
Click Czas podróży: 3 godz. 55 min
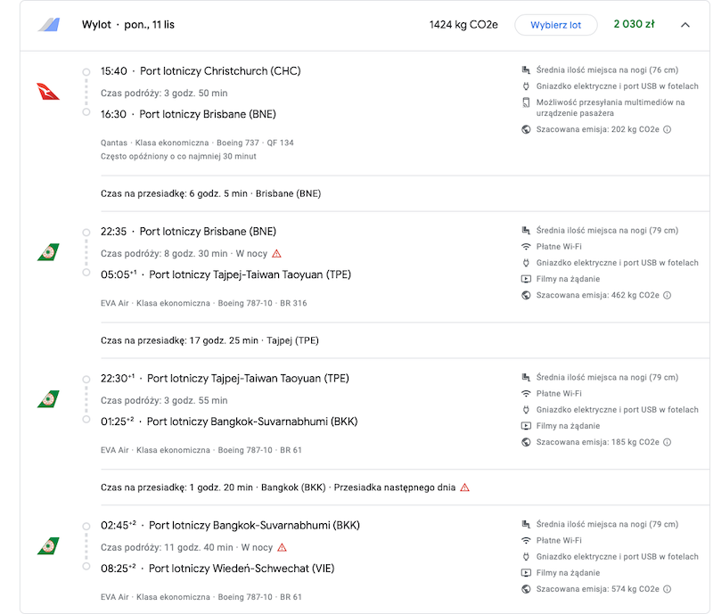point(164,401)
